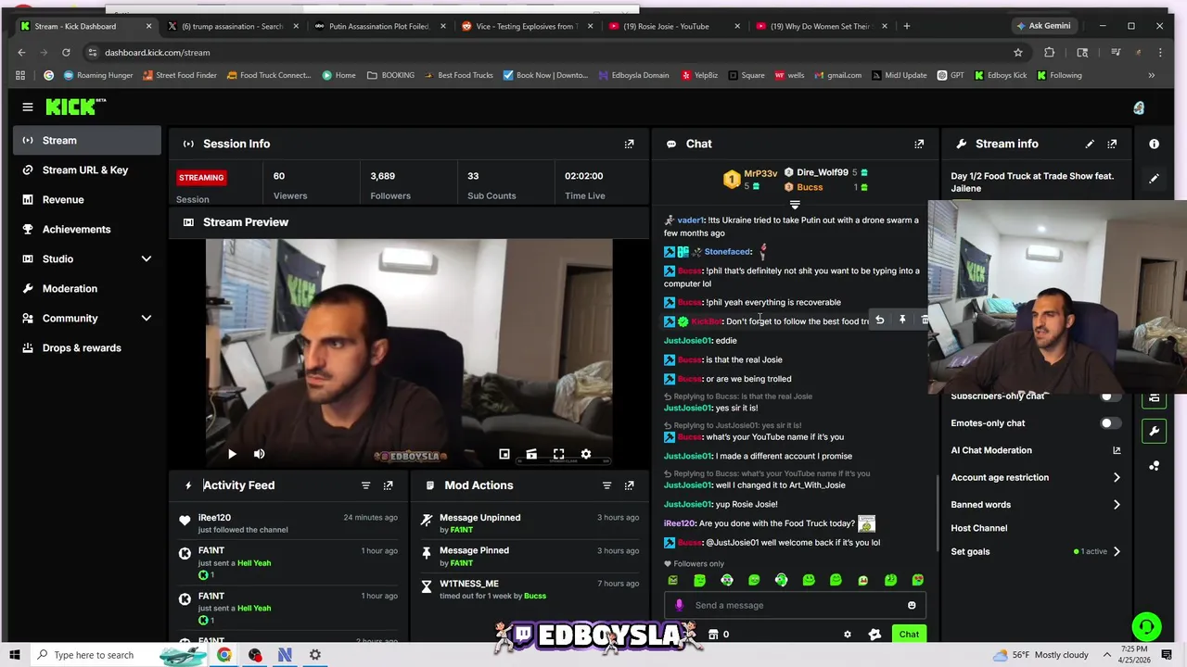Screen dimensions: 1187x667
Task: Pop out the Session Info panel
Action: point(630,144)
